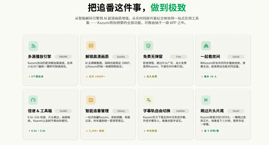Click the green 做到极致 headline text
This screenshot has width=269, height=145.
click(168, 8)
